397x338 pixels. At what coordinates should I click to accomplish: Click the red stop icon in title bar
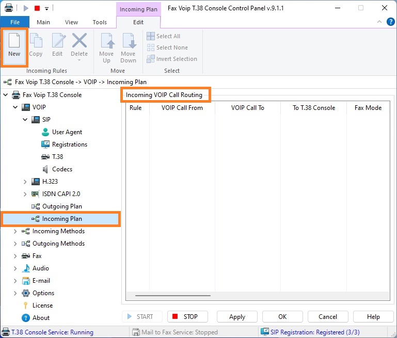[37, 8]
